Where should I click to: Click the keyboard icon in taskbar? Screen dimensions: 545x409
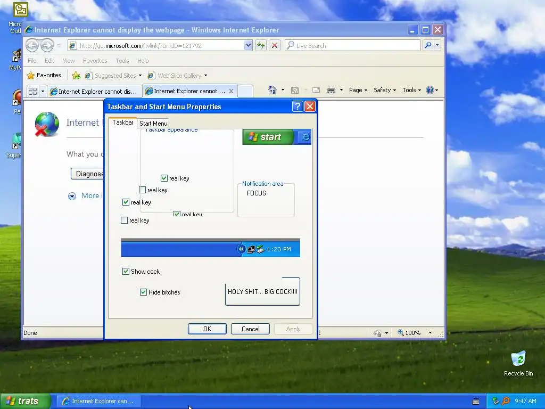(x=476, y=402)
